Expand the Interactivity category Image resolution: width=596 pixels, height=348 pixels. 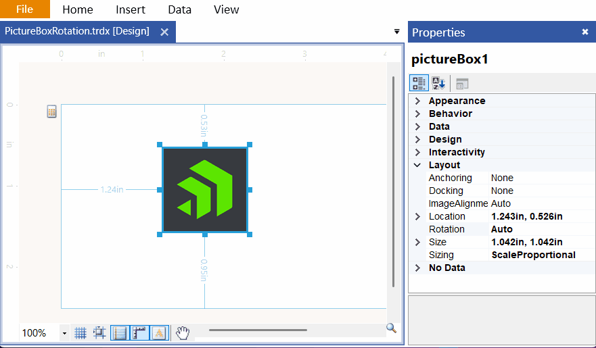pyautogui.click(x=417, y=153)
